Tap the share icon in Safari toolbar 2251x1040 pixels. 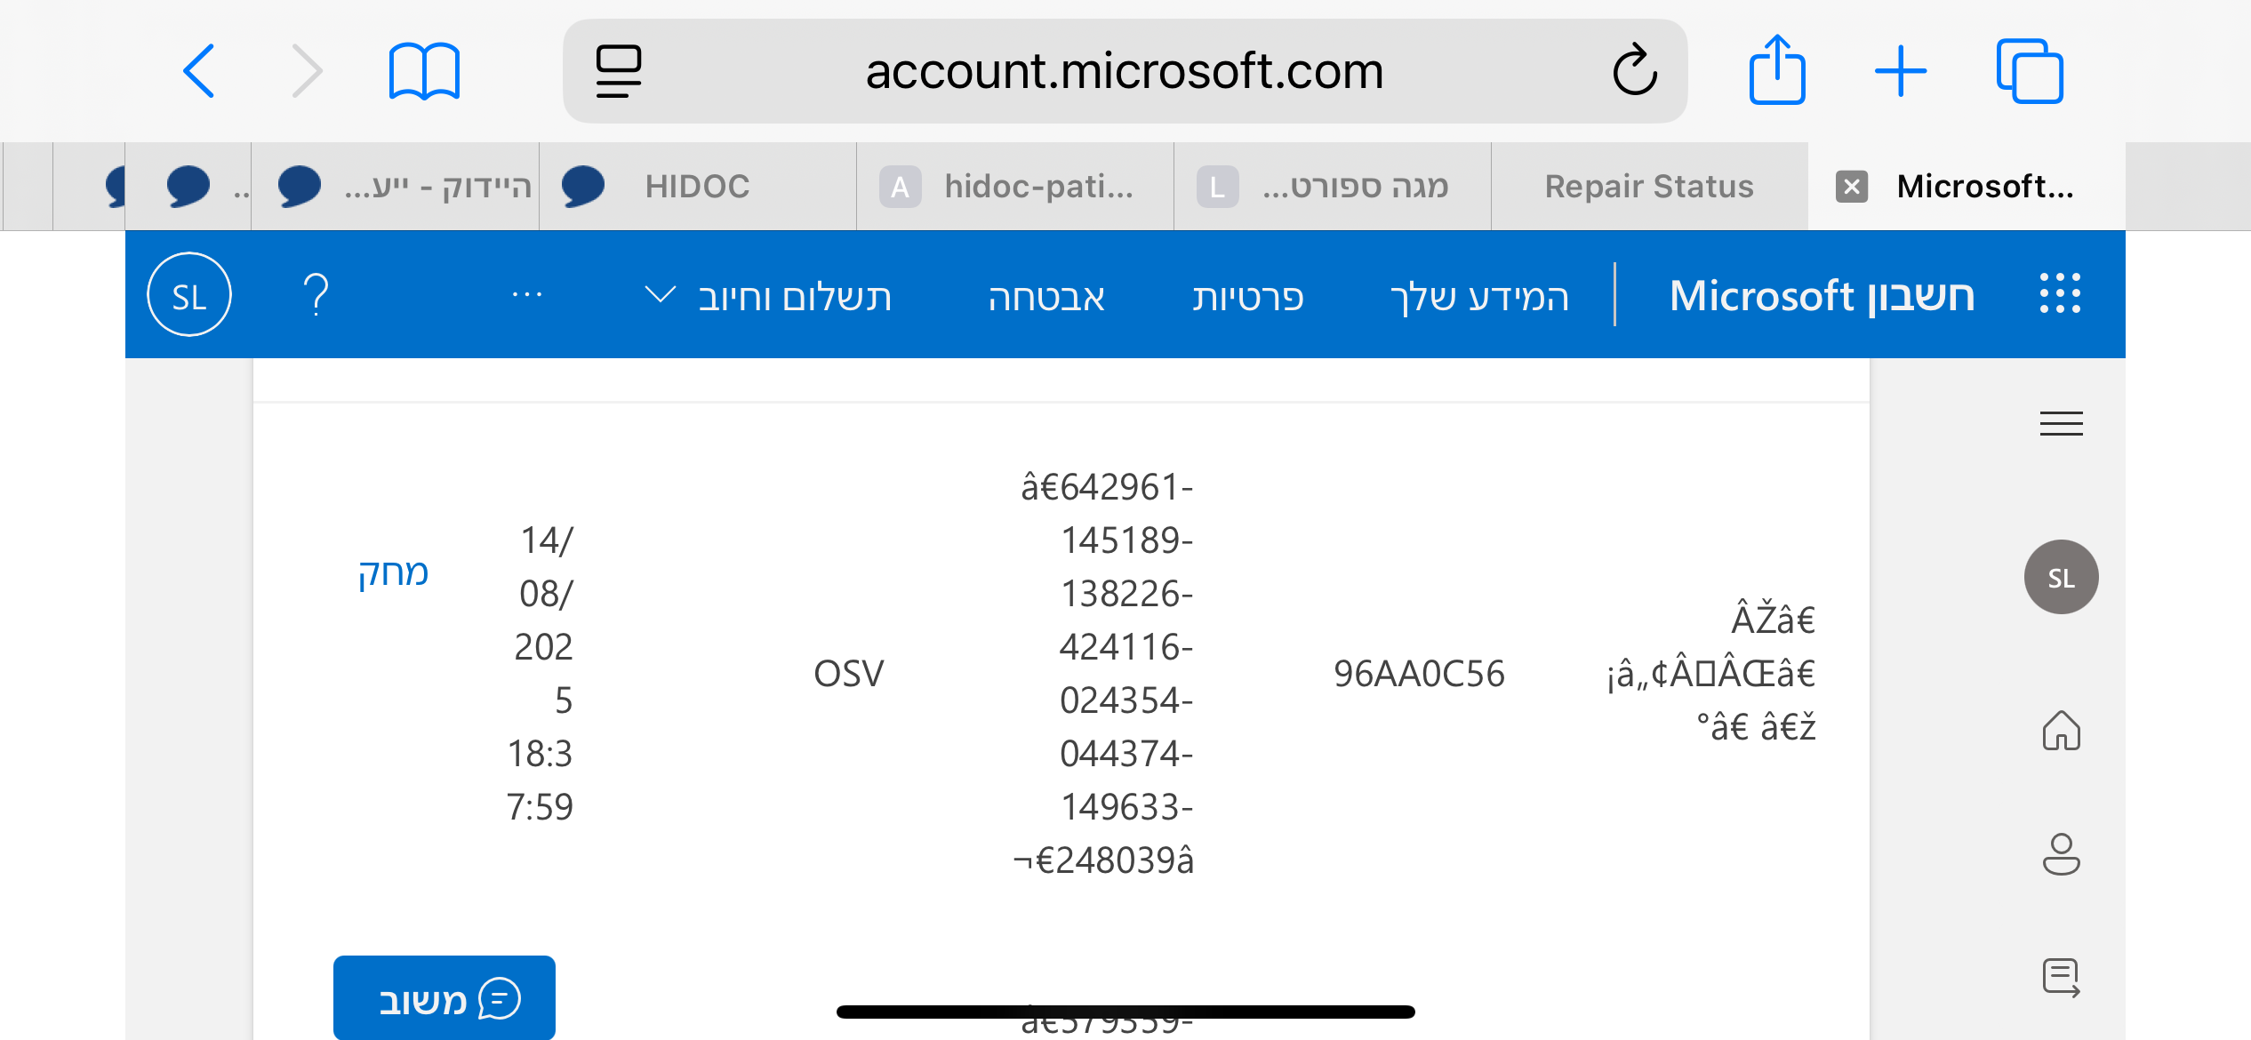coord(1777,69)
